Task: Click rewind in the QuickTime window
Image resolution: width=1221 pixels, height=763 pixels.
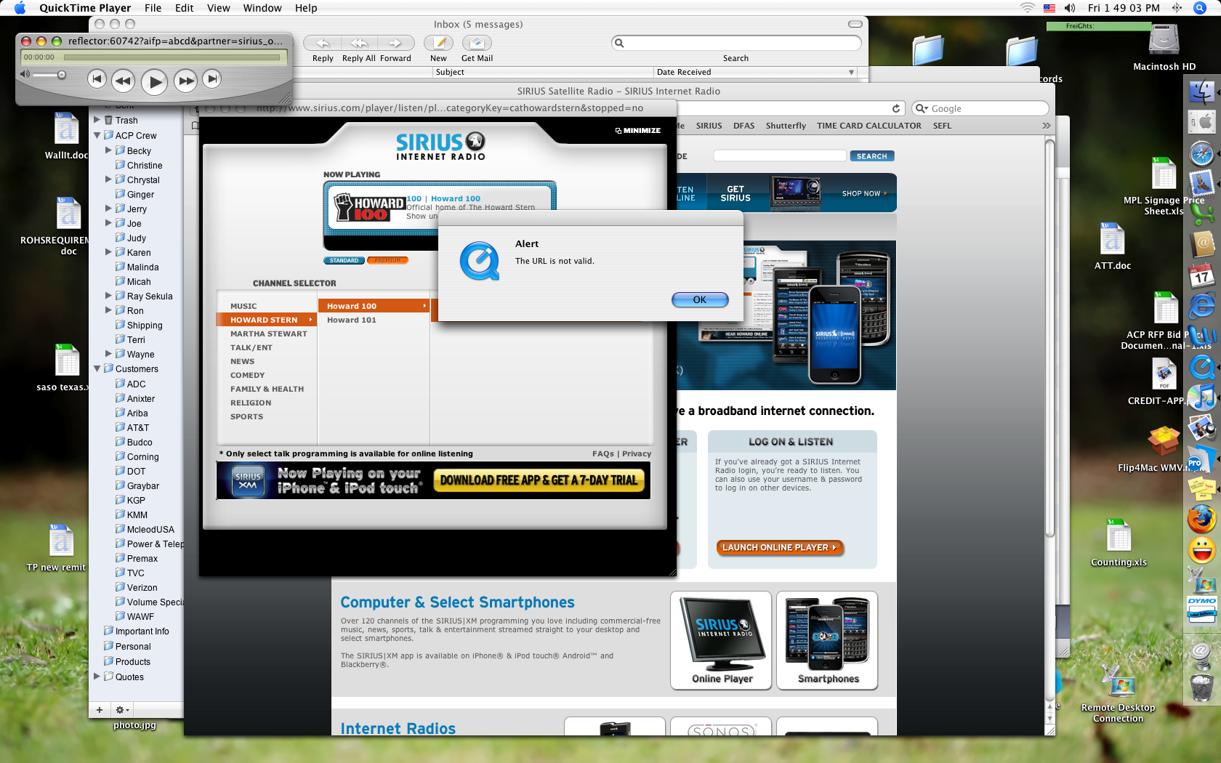Action: 123,81
